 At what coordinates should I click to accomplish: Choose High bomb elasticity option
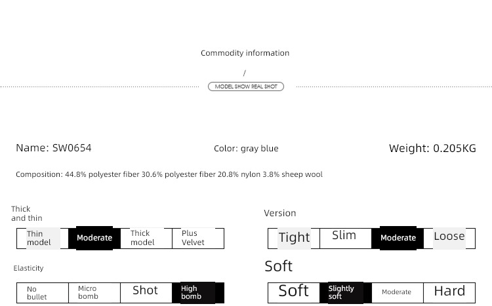198,293
